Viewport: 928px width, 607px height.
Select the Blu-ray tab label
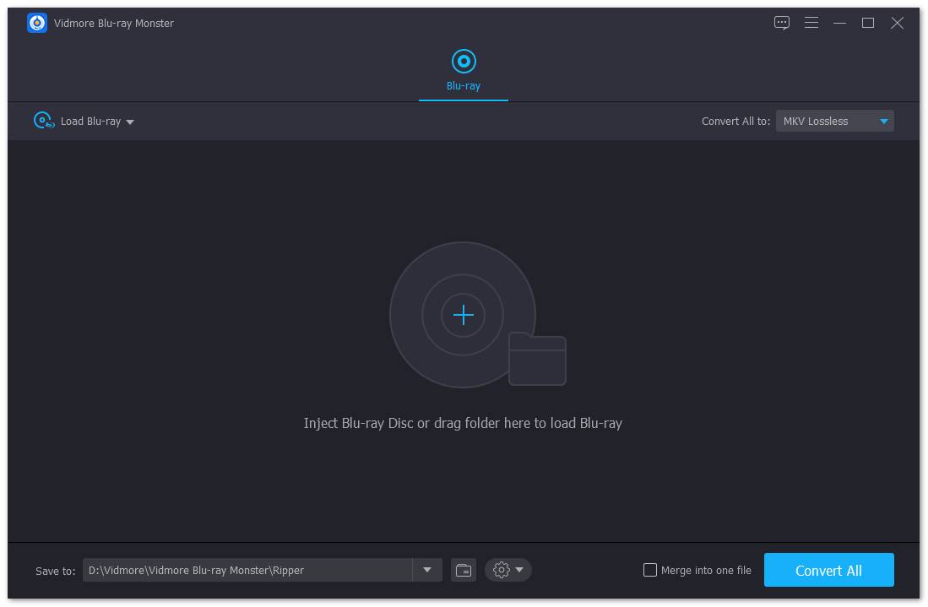[464, 86]
